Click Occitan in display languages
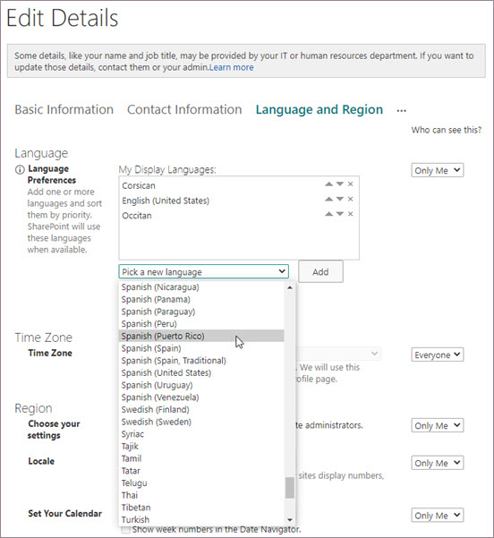494x538 pixels. click(x=137, y=216)
